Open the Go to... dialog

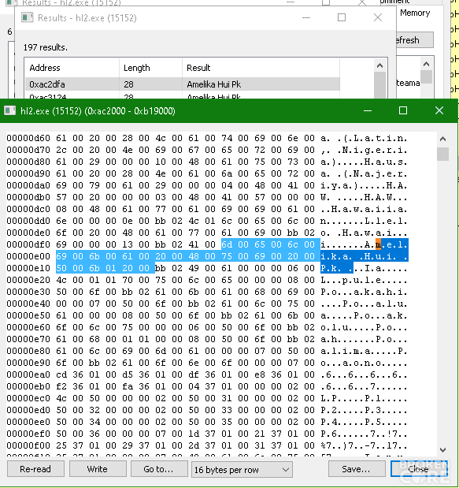point(159,469)
